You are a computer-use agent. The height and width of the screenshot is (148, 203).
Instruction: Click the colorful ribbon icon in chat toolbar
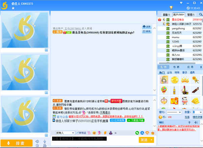(x=99, y=133)
